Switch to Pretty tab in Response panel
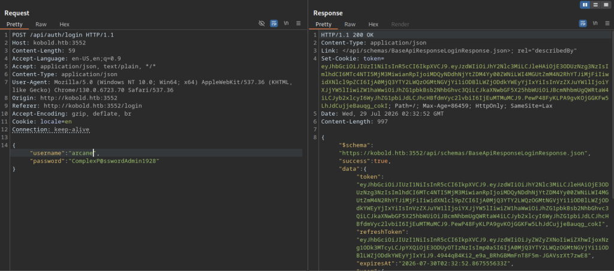The image size is (614, 271). click(323, 24)
